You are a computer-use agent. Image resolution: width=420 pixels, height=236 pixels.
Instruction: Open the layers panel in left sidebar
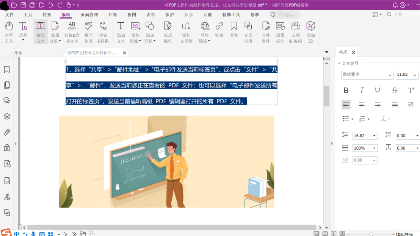pos(7,116)
